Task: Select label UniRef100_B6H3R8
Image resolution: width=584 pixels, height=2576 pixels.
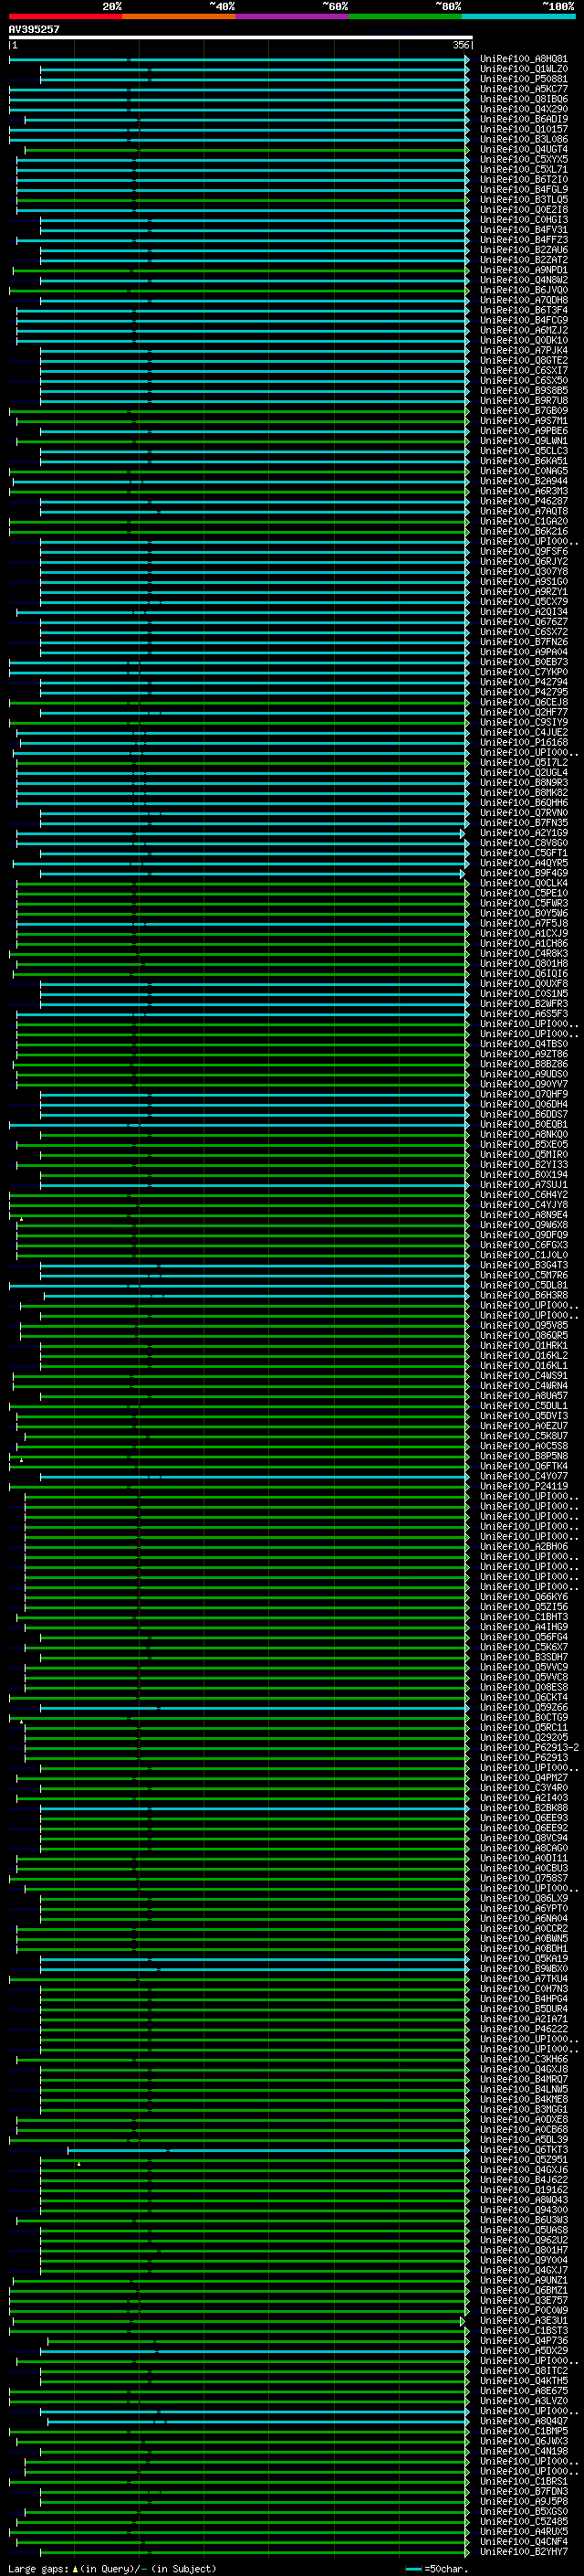Action: (x=524, y=1294)
